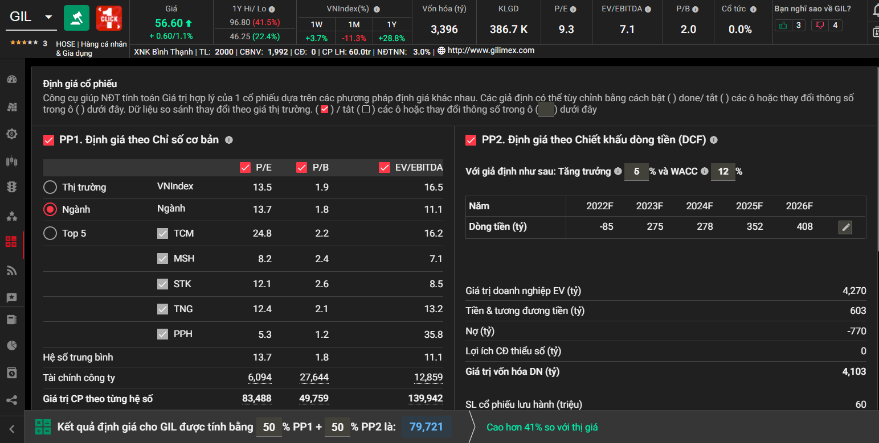This screenshot has width=879, height=443.
Task: Click the dashboard gauge sidebar icon
Action: click(11, 79)
